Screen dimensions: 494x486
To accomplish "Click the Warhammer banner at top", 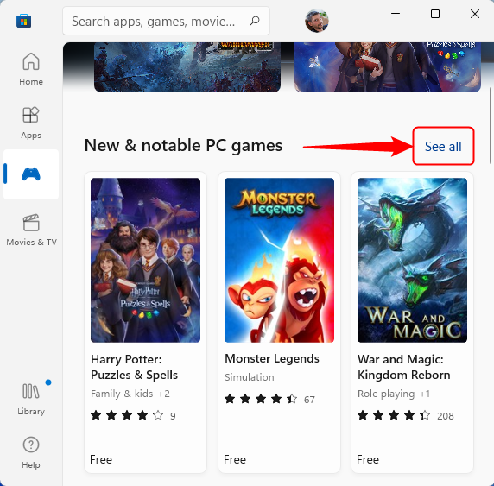I will coord(187,67).
